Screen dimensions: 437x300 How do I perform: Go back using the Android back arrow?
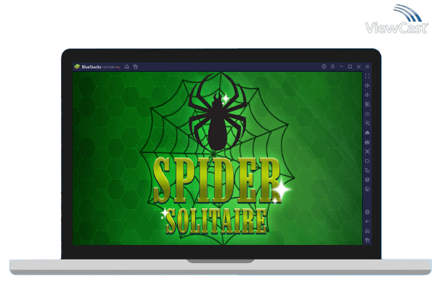coord(367,222)
